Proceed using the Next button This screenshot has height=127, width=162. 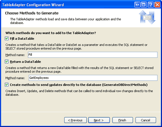point(99,120)
